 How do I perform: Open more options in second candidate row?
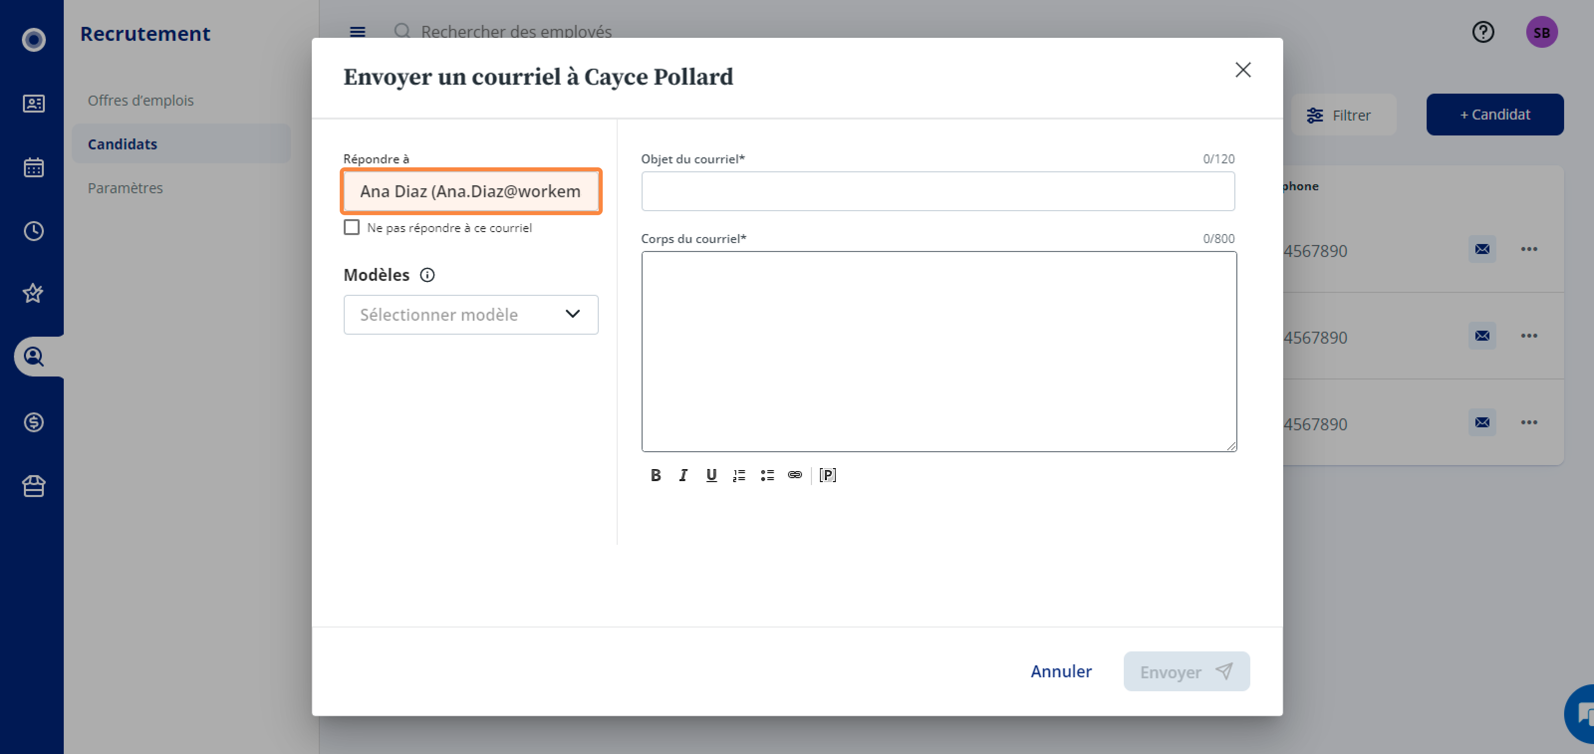tap(1529, 336)
